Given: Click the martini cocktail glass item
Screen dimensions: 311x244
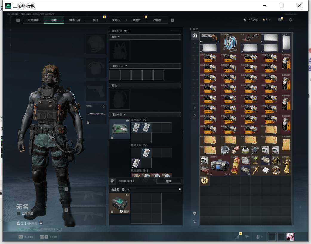Looking at the screenshot, I should 255,160.
